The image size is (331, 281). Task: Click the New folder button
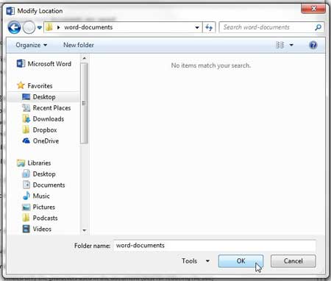[x=79, y=45]
